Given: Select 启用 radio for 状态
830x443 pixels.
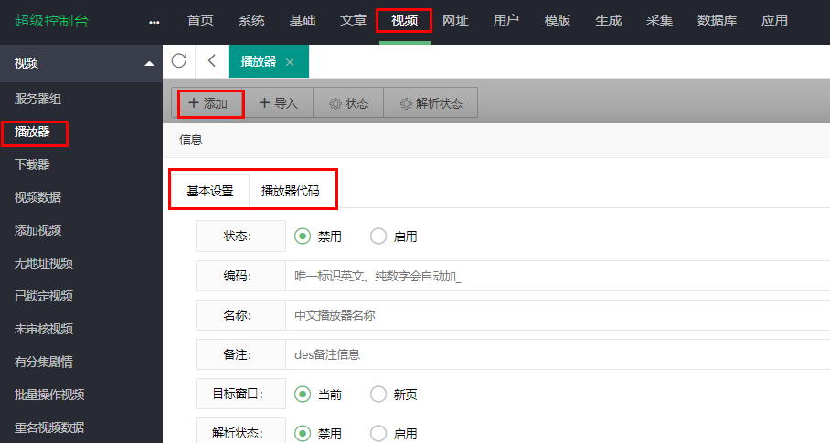Looking at the screenshot, I should [x=378, y=237].
